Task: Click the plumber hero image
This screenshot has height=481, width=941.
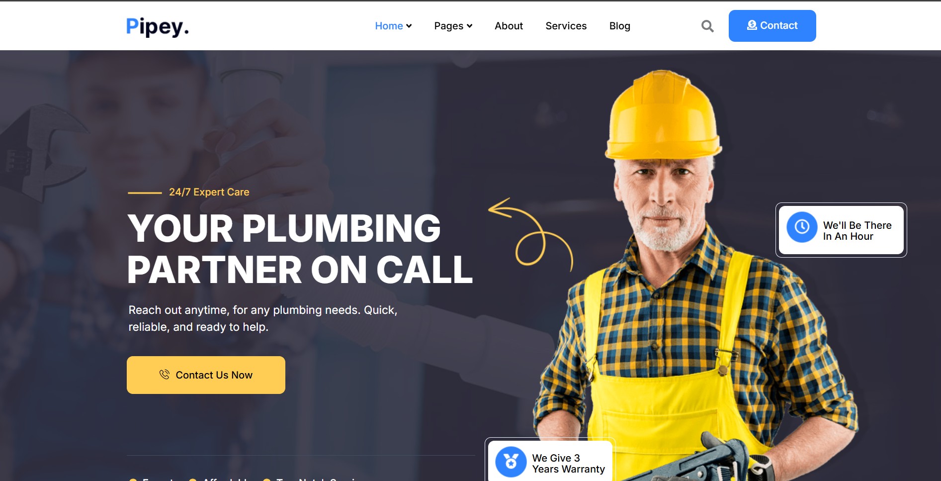Action: [696, 279]
